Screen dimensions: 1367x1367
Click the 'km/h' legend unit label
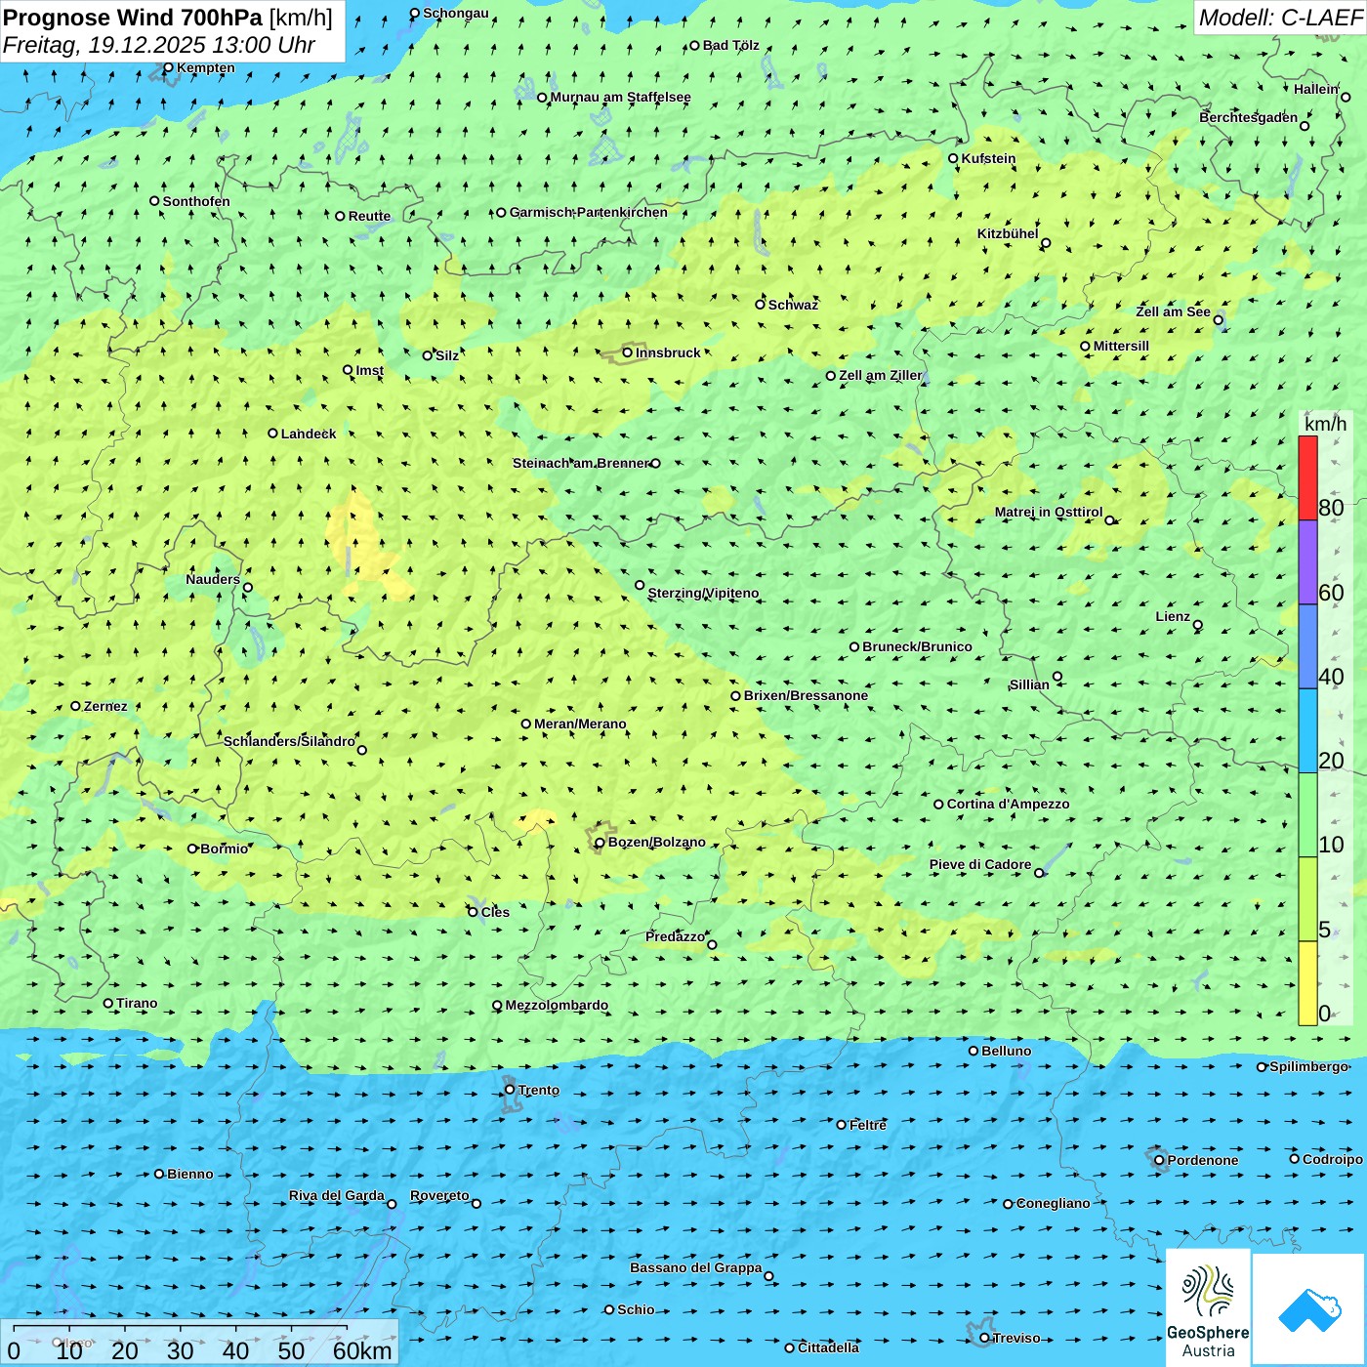click(x=1325, y=424)
